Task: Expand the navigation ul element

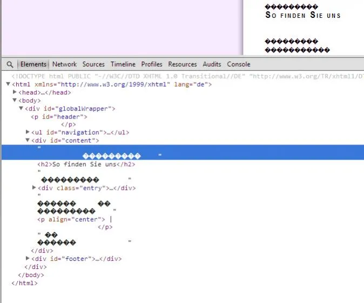Action: (x=28, y=132)
